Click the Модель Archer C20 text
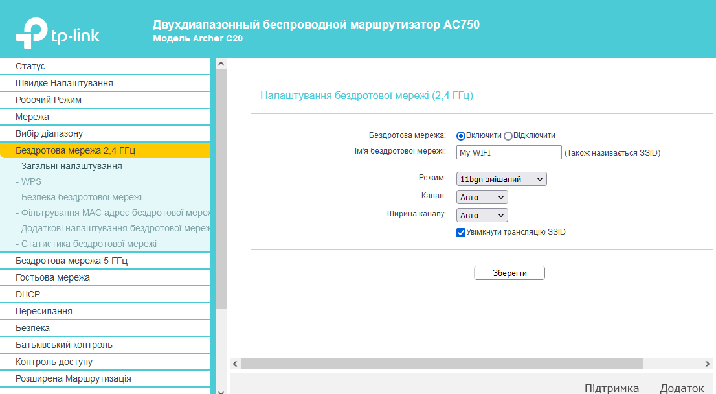The image size is (716, 394). pyautogui.click(x=197, y=38)
